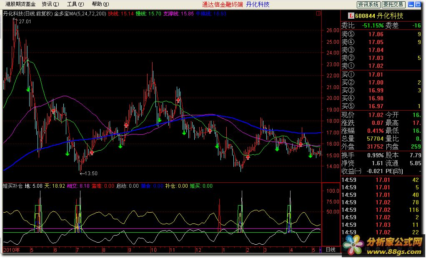The image size is (426, 258).
Task: Click the 金多宝MA(5,24,72,200) indicator label
Action: 80,14
